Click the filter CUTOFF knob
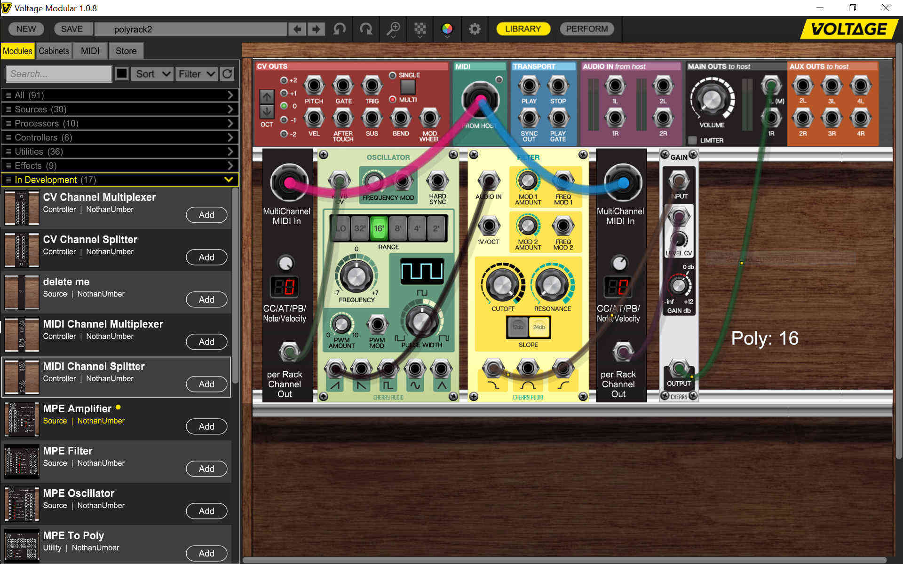The width and height of the screenshot is (903, 564). 502,284
